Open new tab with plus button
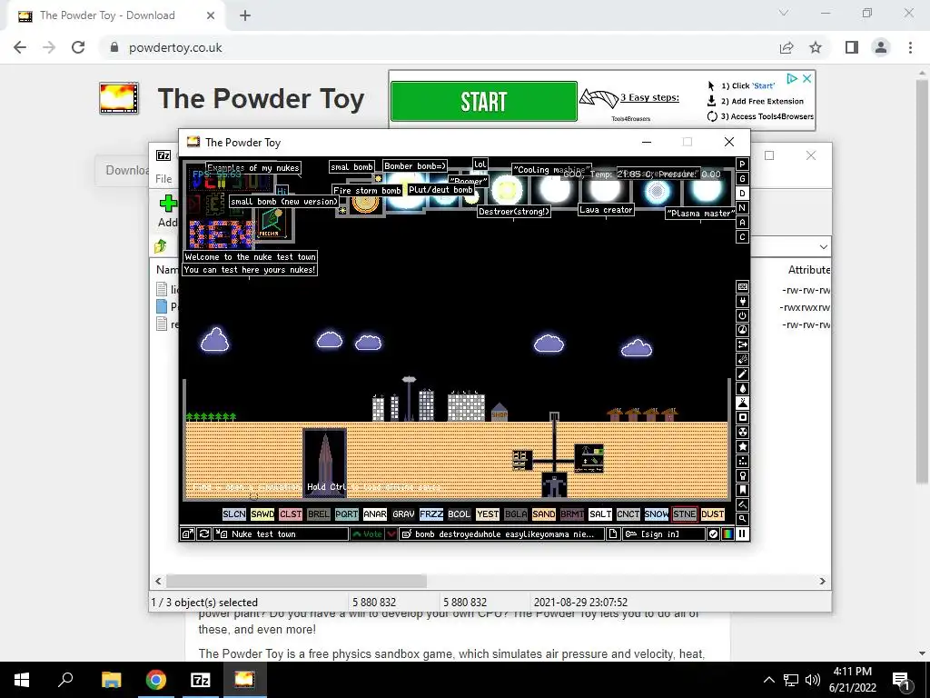 pos(245,15)
